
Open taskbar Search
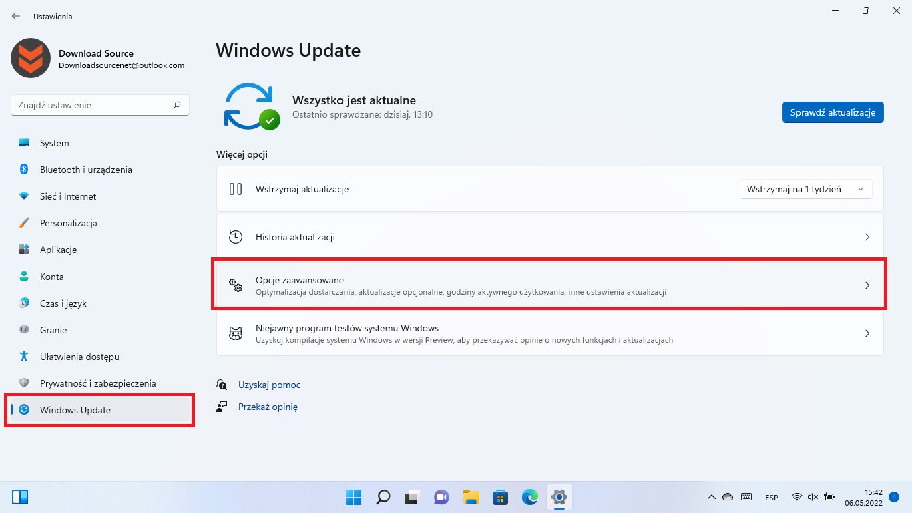tap(383, 497)
